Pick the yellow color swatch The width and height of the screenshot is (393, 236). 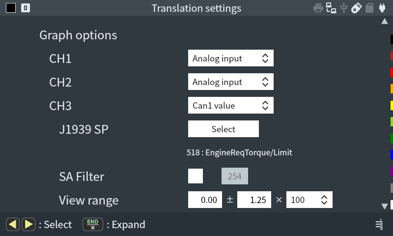(x=391, y=106)
